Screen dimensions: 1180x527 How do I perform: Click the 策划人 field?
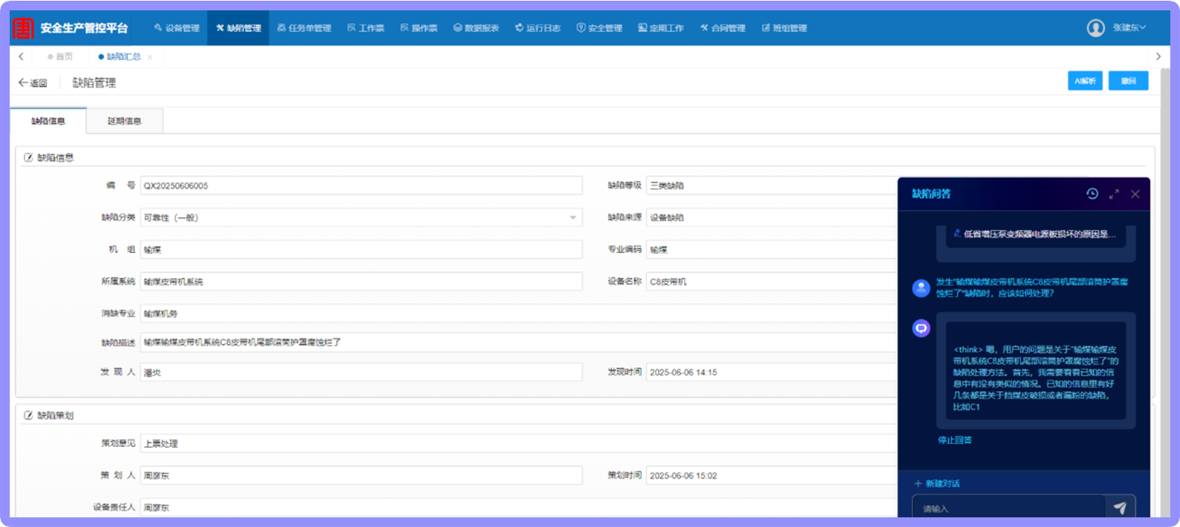coord(361,475)
